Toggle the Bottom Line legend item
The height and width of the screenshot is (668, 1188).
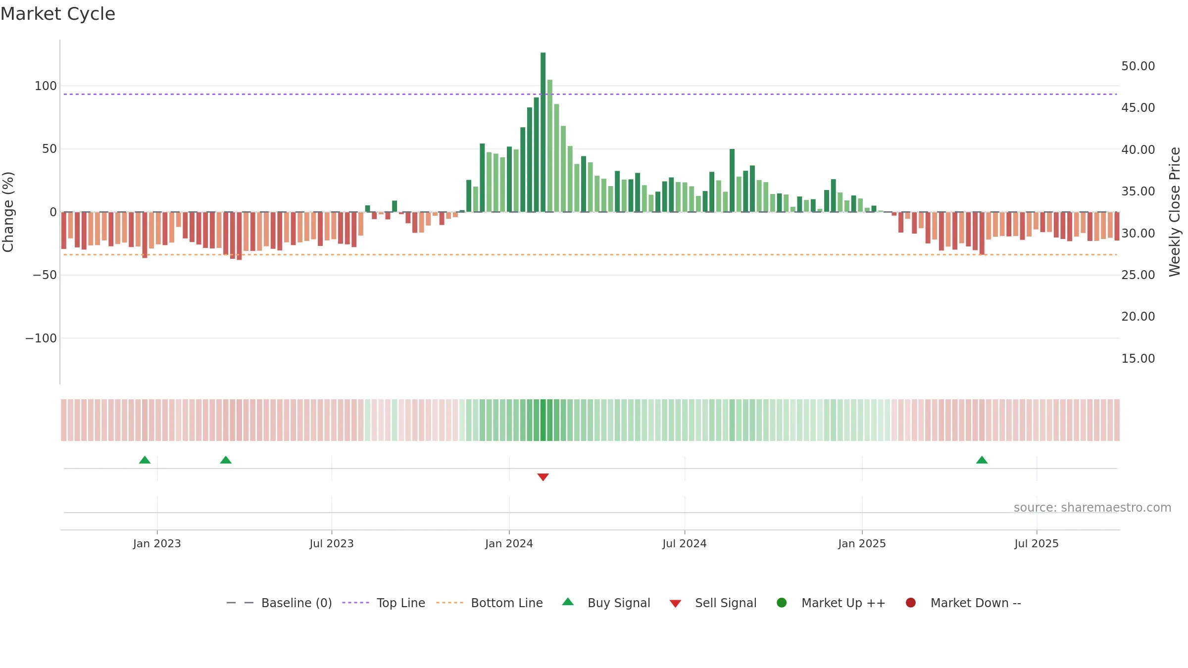[490, 603]
